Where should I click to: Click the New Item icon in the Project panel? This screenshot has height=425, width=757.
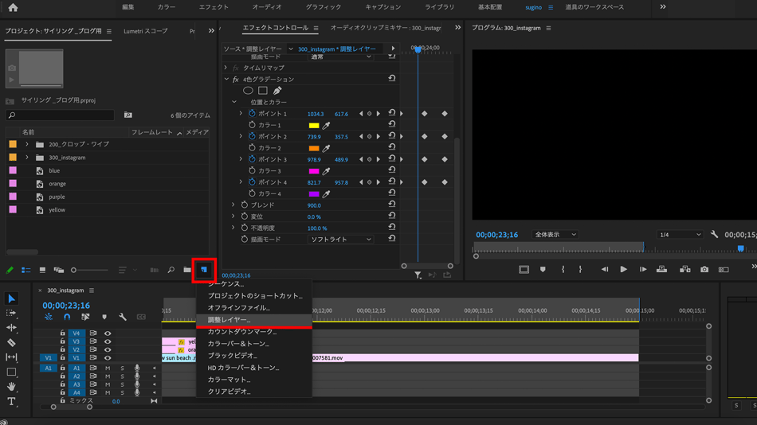click(x=203, y=270)
